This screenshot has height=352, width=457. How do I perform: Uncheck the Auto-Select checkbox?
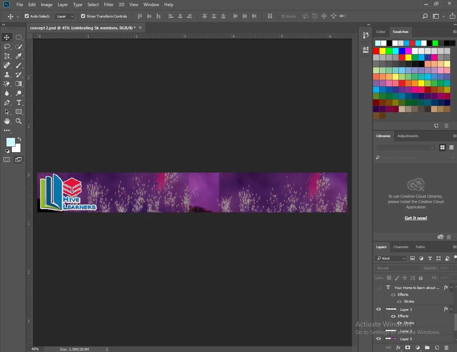point(27,16)
